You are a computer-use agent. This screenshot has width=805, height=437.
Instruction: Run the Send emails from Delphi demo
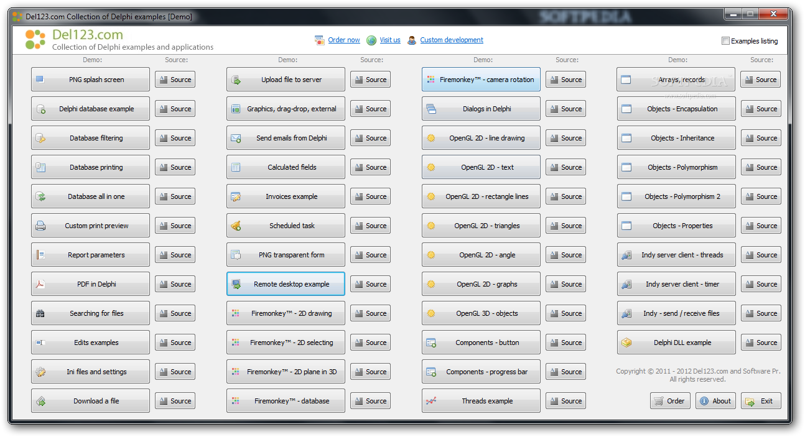[286, 138]
